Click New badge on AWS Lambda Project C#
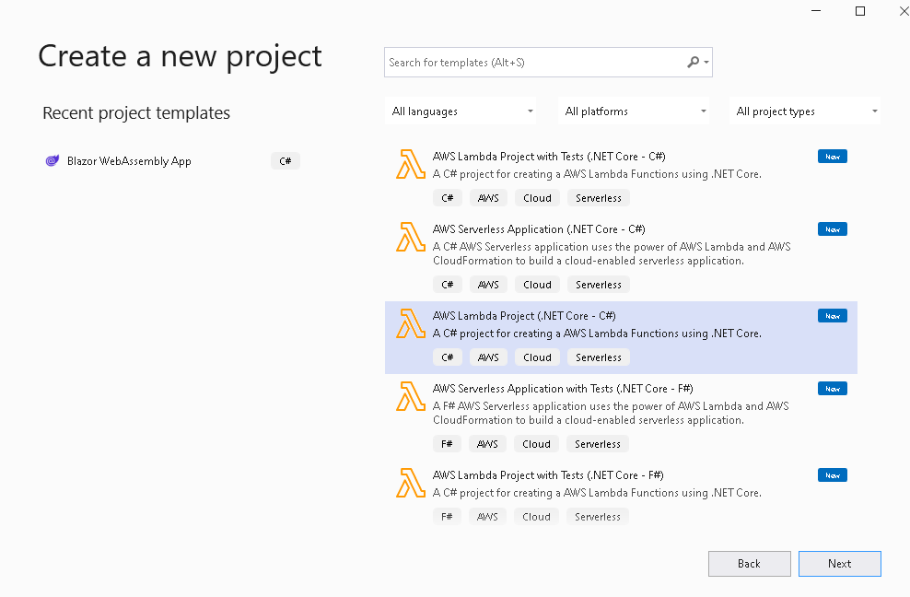This screenshot has height=597, width=910. pos(833,316)
